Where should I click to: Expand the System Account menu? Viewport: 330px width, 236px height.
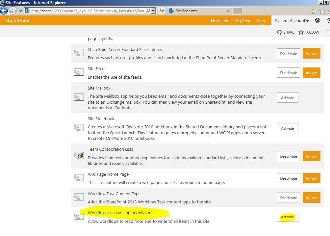(x=292, y=21)
